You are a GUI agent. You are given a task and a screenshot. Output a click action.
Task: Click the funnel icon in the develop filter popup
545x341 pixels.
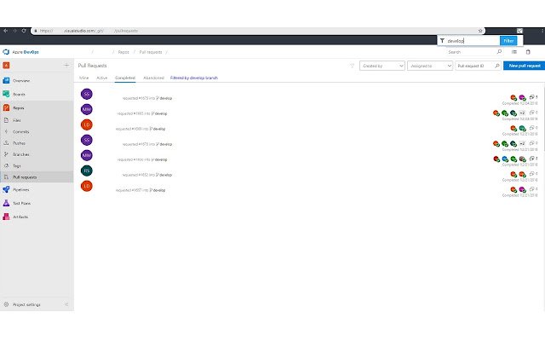pyautogui.click(x=442, y=41)
